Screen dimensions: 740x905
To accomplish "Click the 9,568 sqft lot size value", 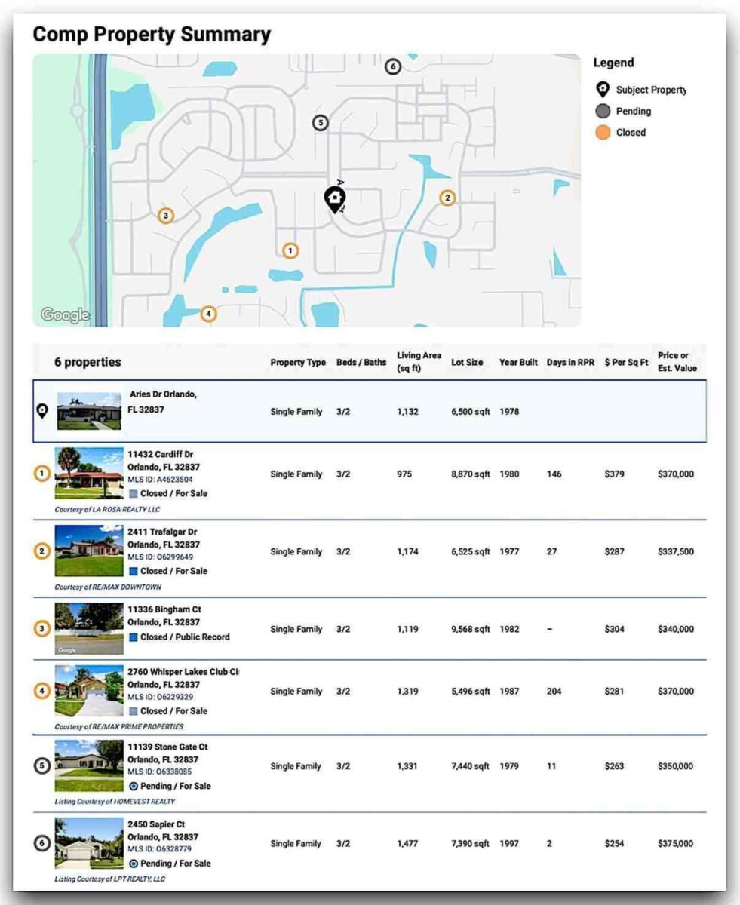I will click(x=471, y=629).
